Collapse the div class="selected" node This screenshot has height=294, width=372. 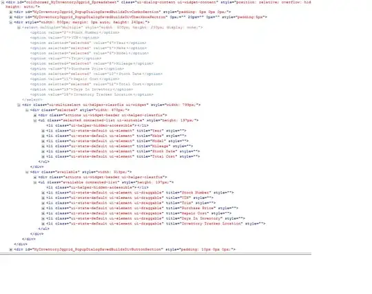click(x=27, y=110)
